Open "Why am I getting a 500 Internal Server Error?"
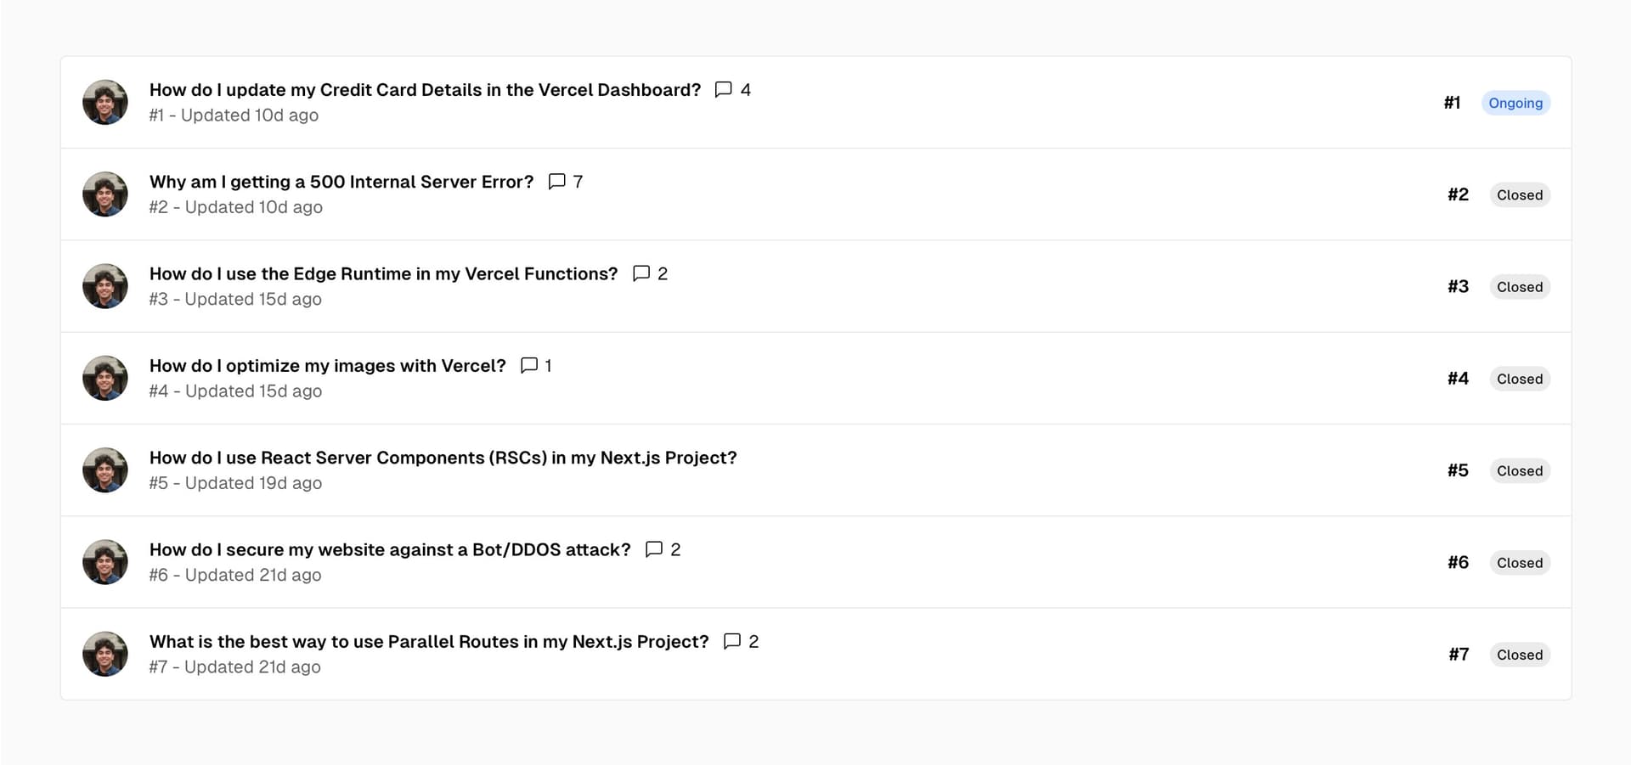 341,182
